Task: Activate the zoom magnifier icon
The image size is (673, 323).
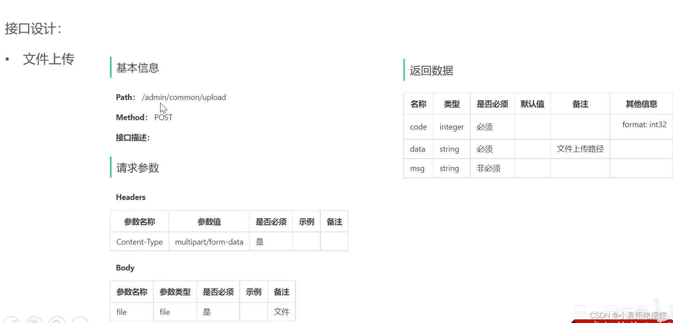Action: (57, 320)
